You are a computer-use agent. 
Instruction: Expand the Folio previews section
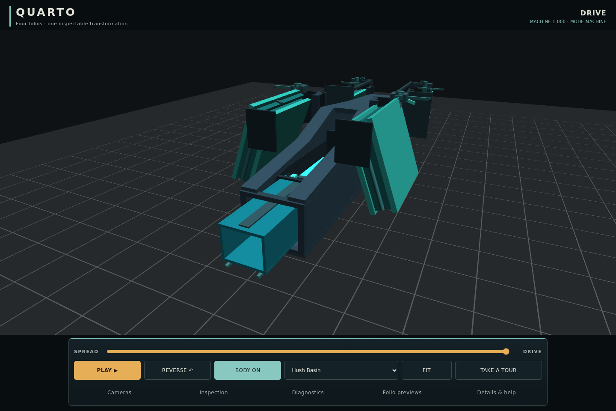[x=402, y=393]
